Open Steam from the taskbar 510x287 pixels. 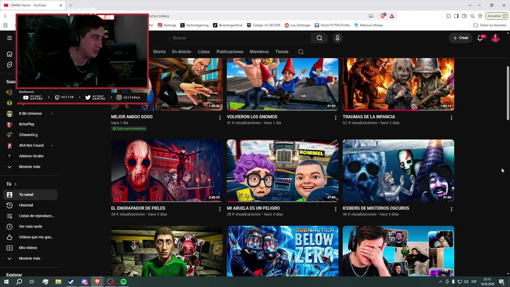[x=71, y=282]
